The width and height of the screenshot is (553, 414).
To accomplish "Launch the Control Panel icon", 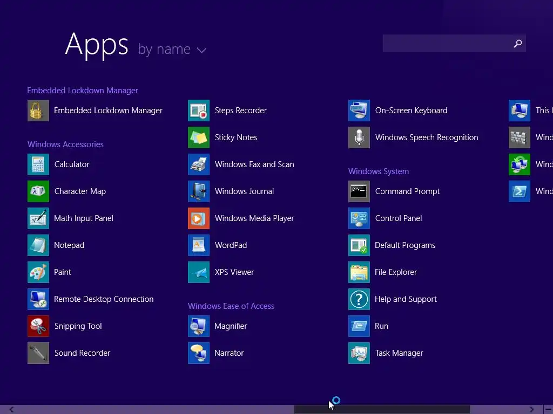I will tap(359, 218).
